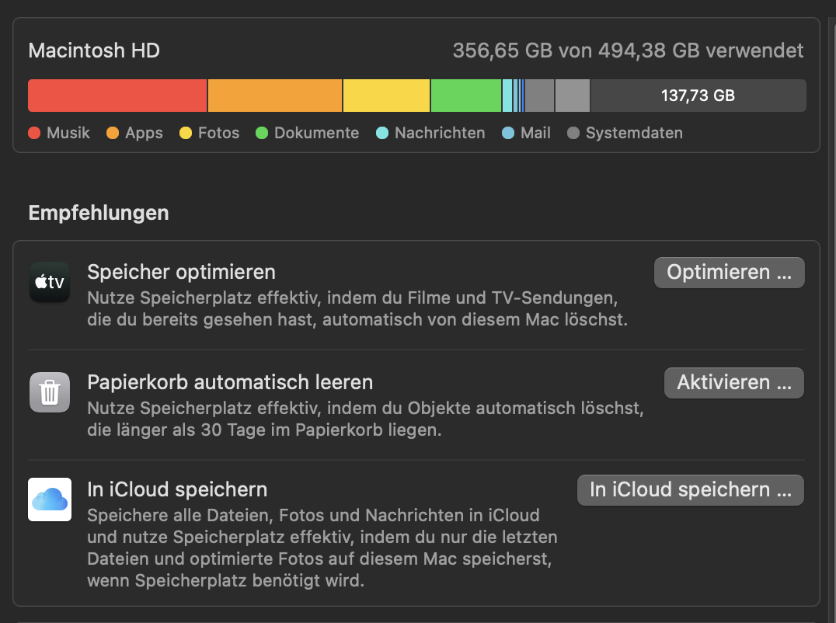Click the Papierkorb automatisch leeren title
Screen dimensions: 836x623
tap(230, 382)
